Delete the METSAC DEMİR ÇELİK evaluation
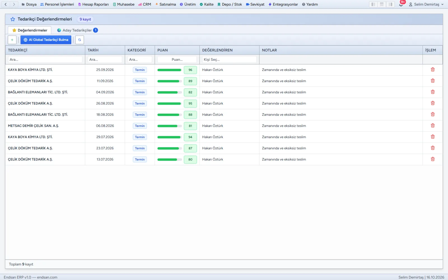 (433, 125)
